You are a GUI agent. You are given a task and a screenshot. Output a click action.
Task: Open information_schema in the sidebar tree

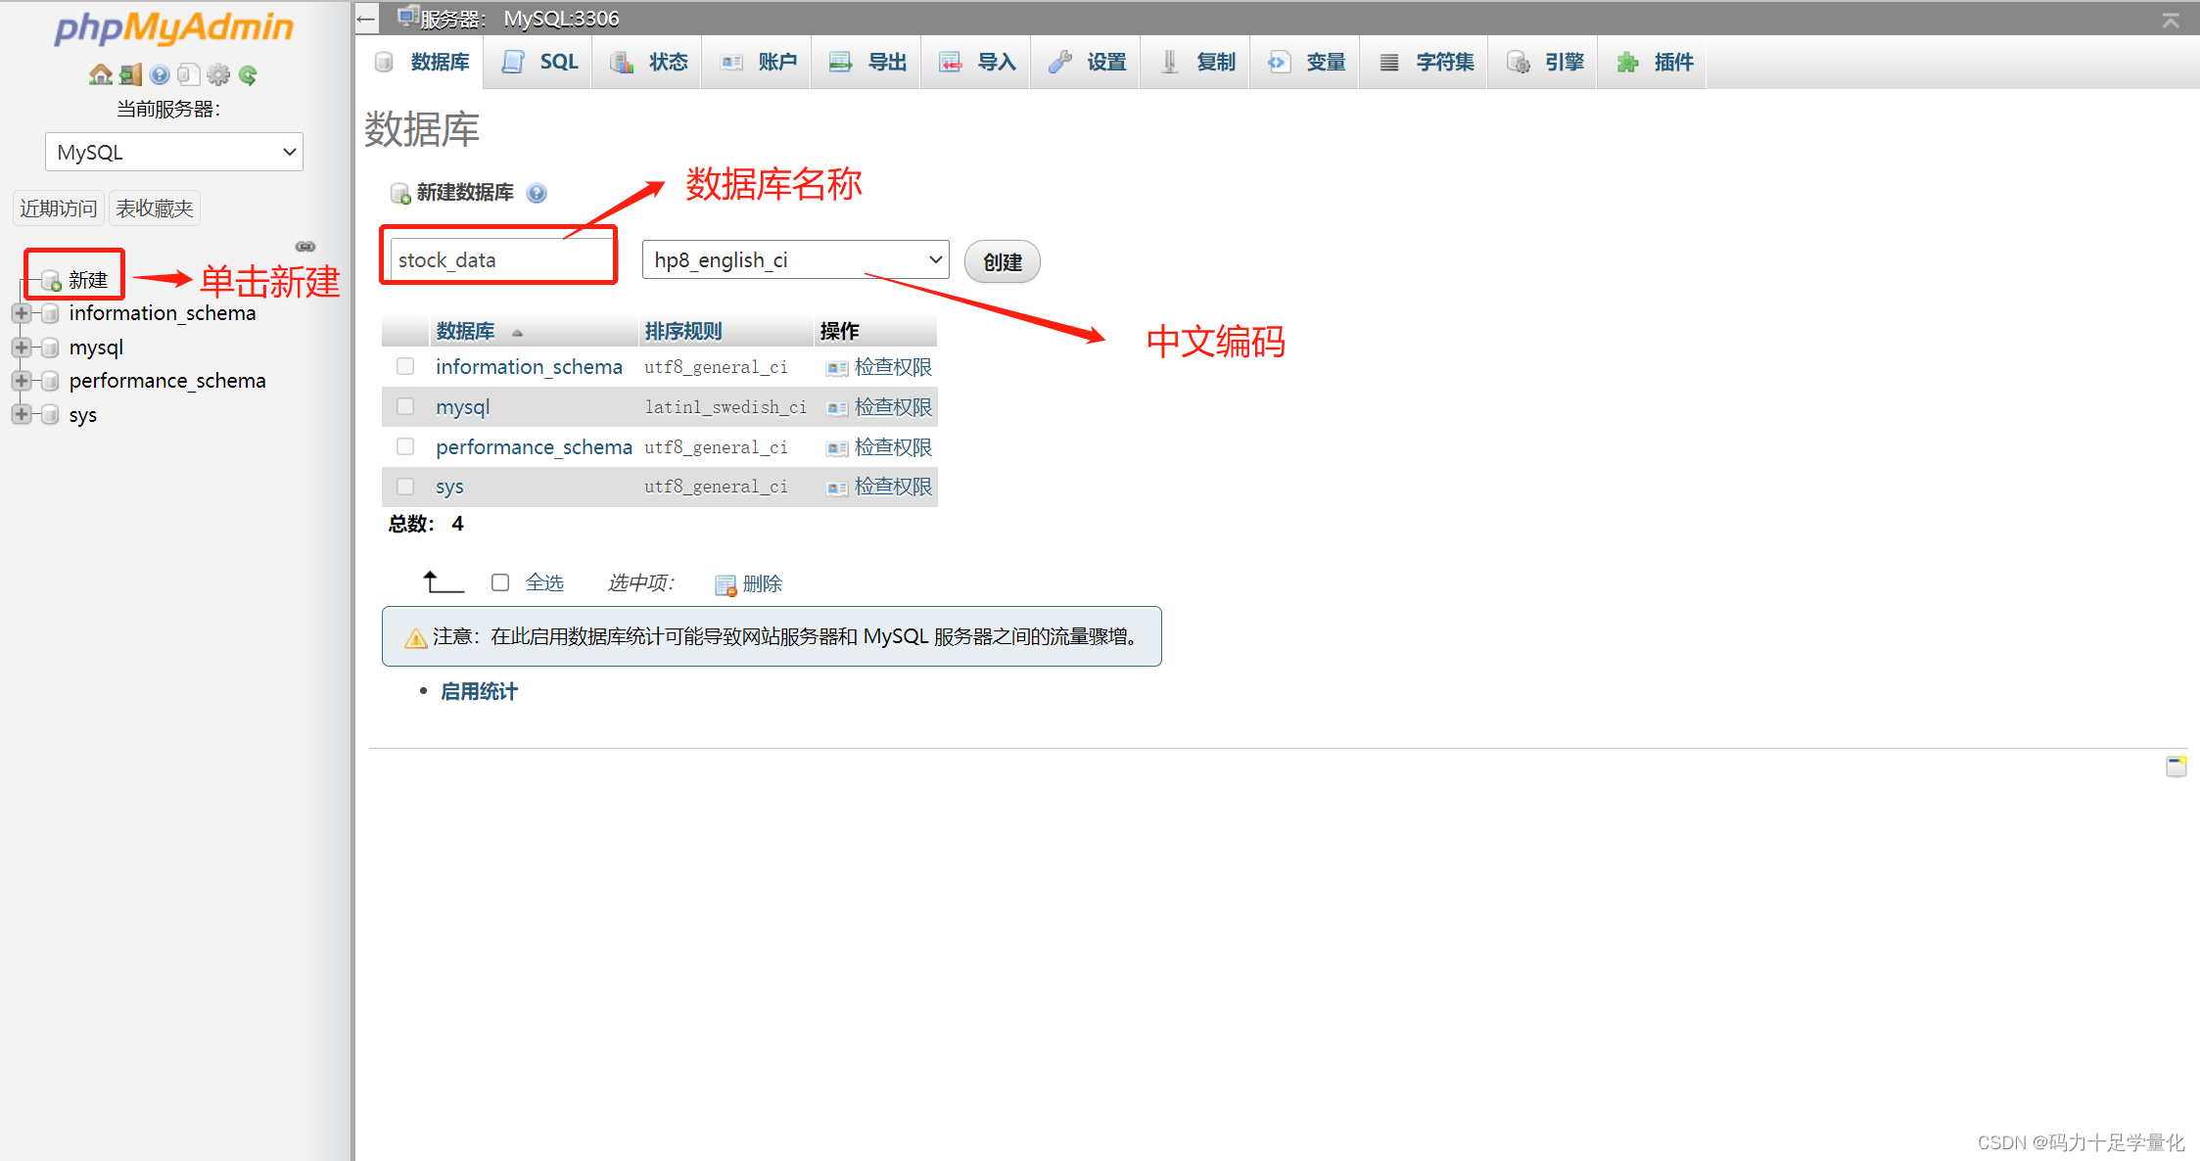[163, 313]
